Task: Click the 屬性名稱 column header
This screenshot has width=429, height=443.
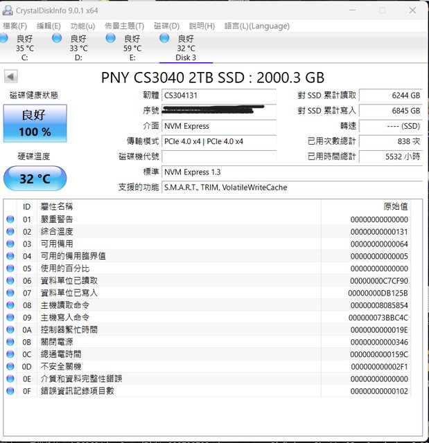Action: (57, 206)
